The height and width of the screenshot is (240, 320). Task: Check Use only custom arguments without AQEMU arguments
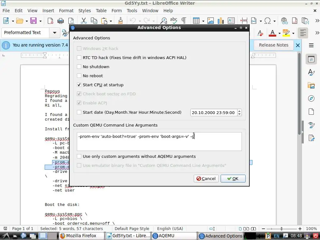[x=79, y=157]
